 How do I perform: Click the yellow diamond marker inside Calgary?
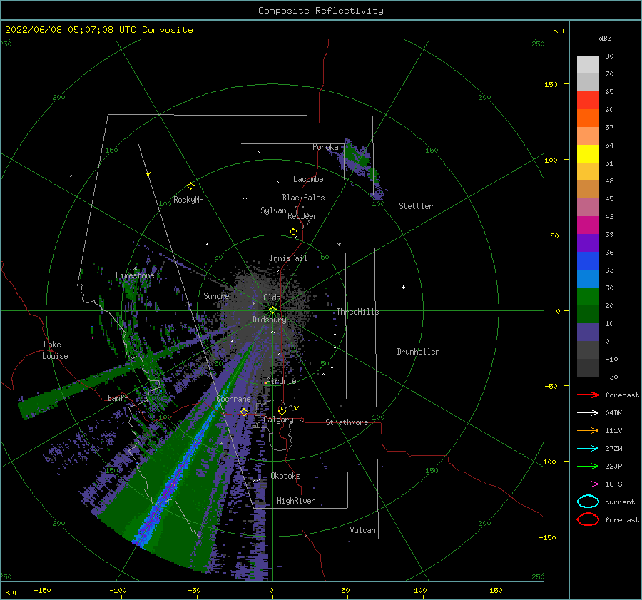tap(282, 411)
